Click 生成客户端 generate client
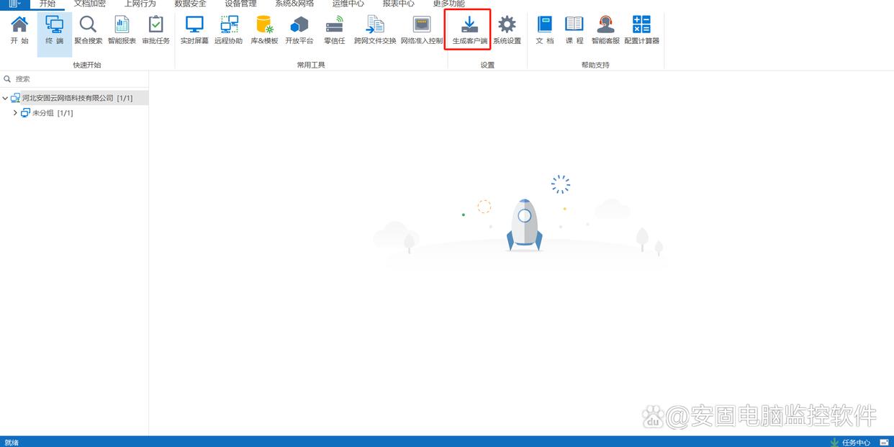 point(469,30)
